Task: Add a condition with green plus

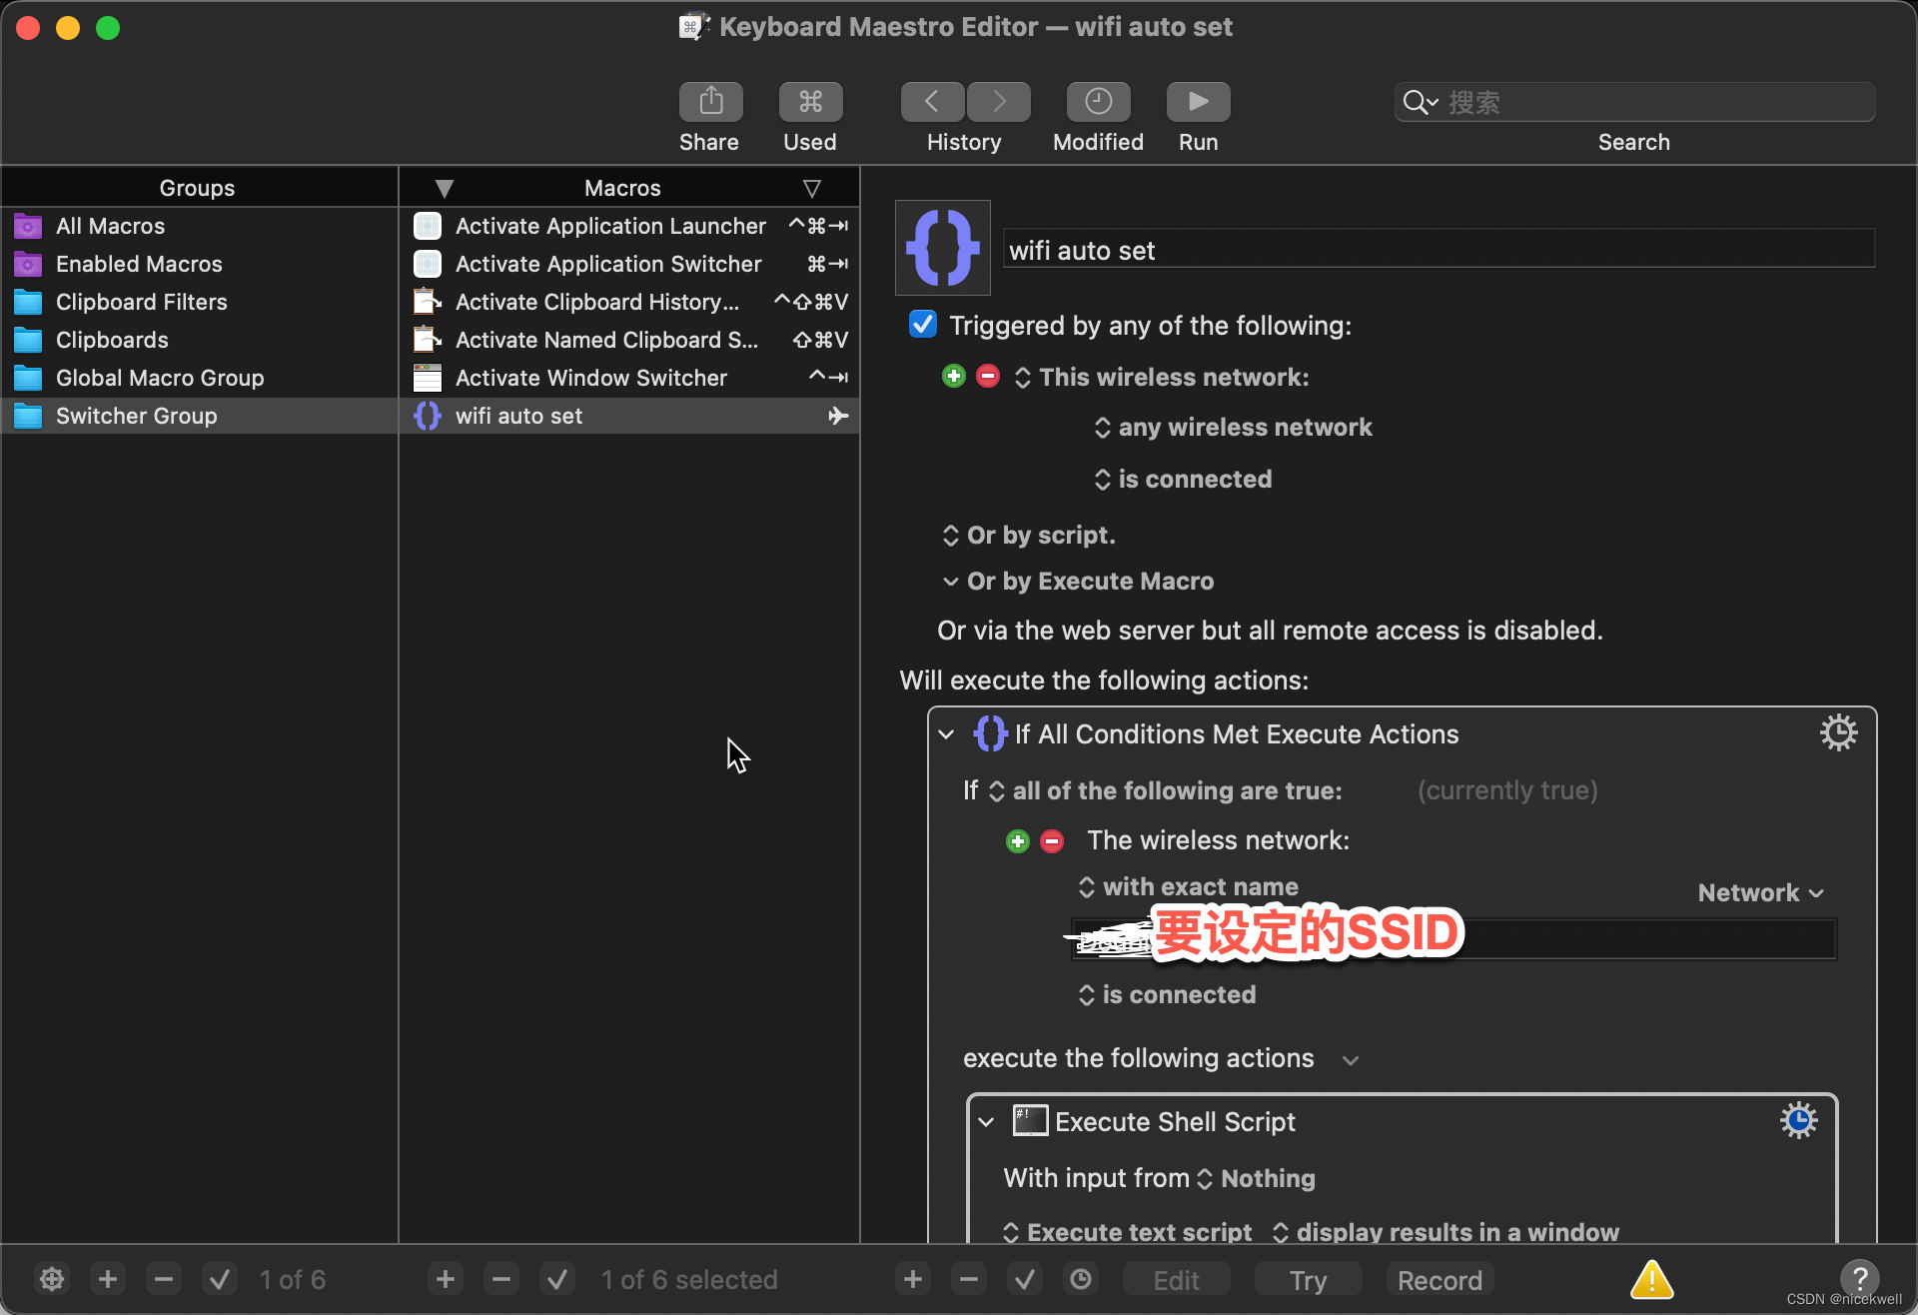Action: click(1018, 841)
